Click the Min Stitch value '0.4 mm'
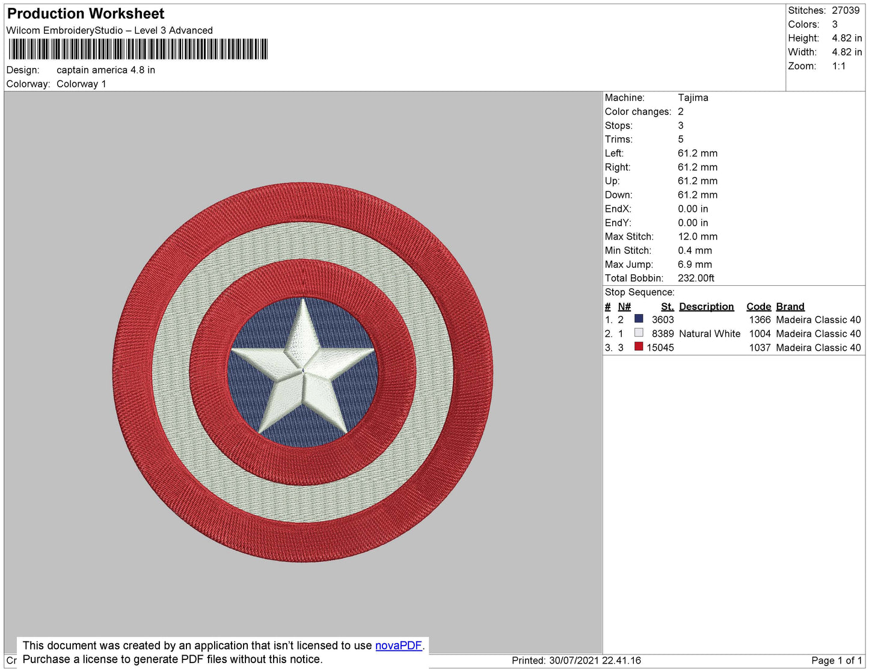 [x=695, y=250]
